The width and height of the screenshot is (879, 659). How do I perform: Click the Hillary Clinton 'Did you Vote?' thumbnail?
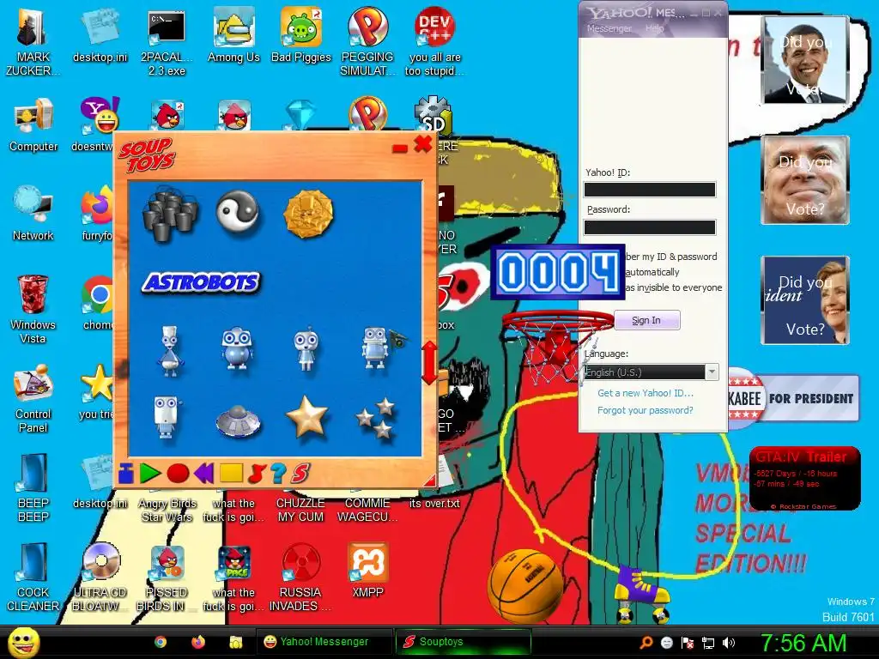point(805,300)
